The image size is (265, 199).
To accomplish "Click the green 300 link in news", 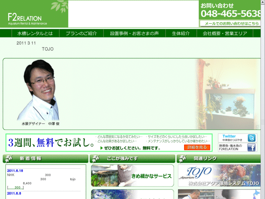I will (17, 187).
